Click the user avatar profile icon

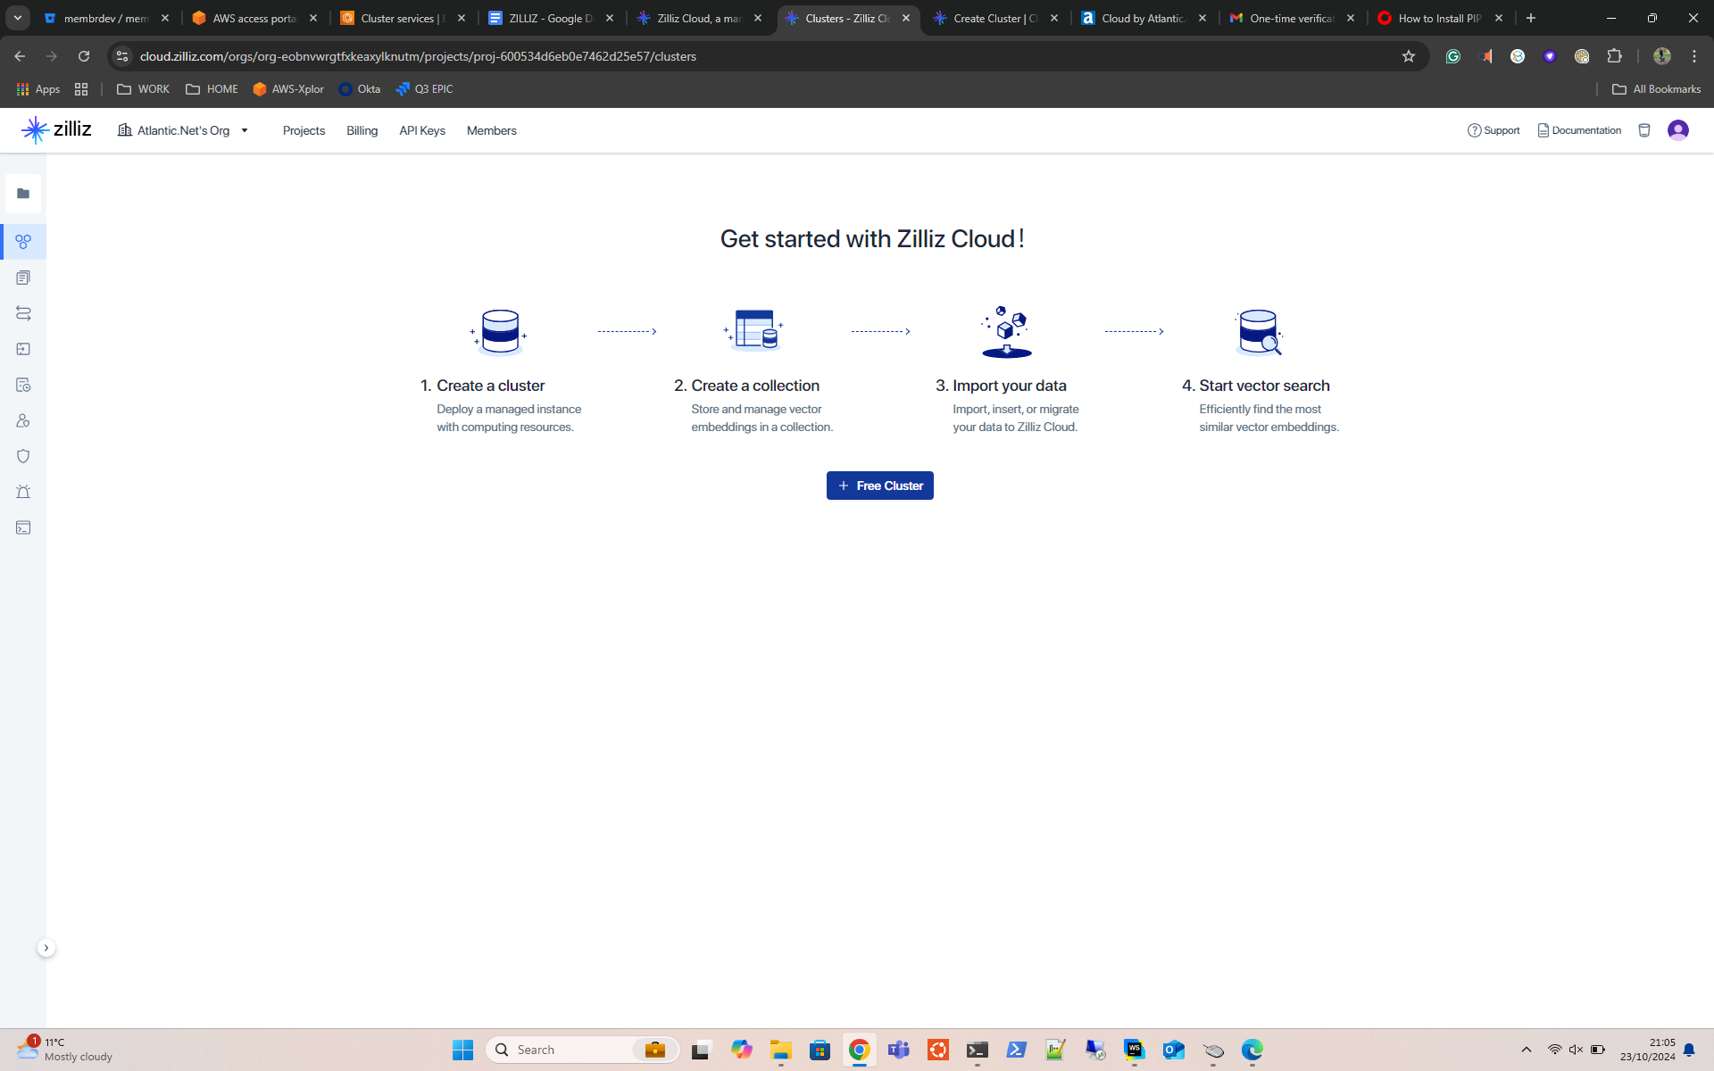click(x=1678, y=130)
